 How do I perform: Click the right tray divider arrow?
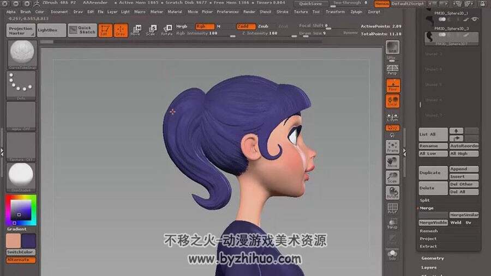point(405,152)
